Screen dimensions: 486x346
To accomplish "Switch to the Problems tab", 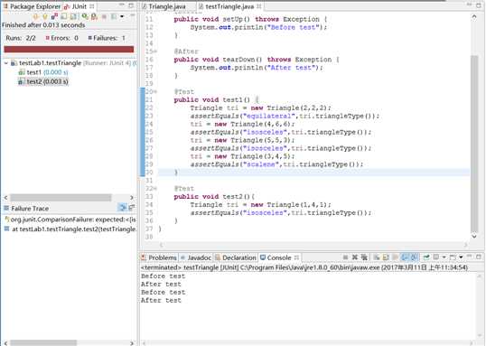I will coord(159,257).
